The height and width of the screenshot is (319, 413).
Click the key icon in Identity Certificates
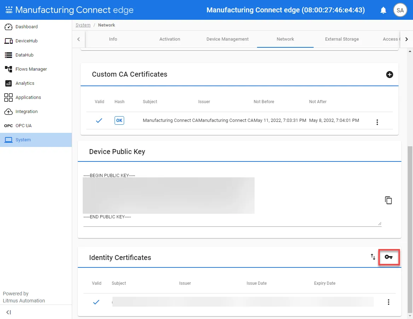pos(389,257)
